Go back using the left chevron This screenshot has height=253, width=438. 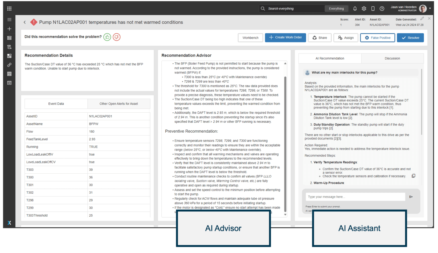(25, 22)
